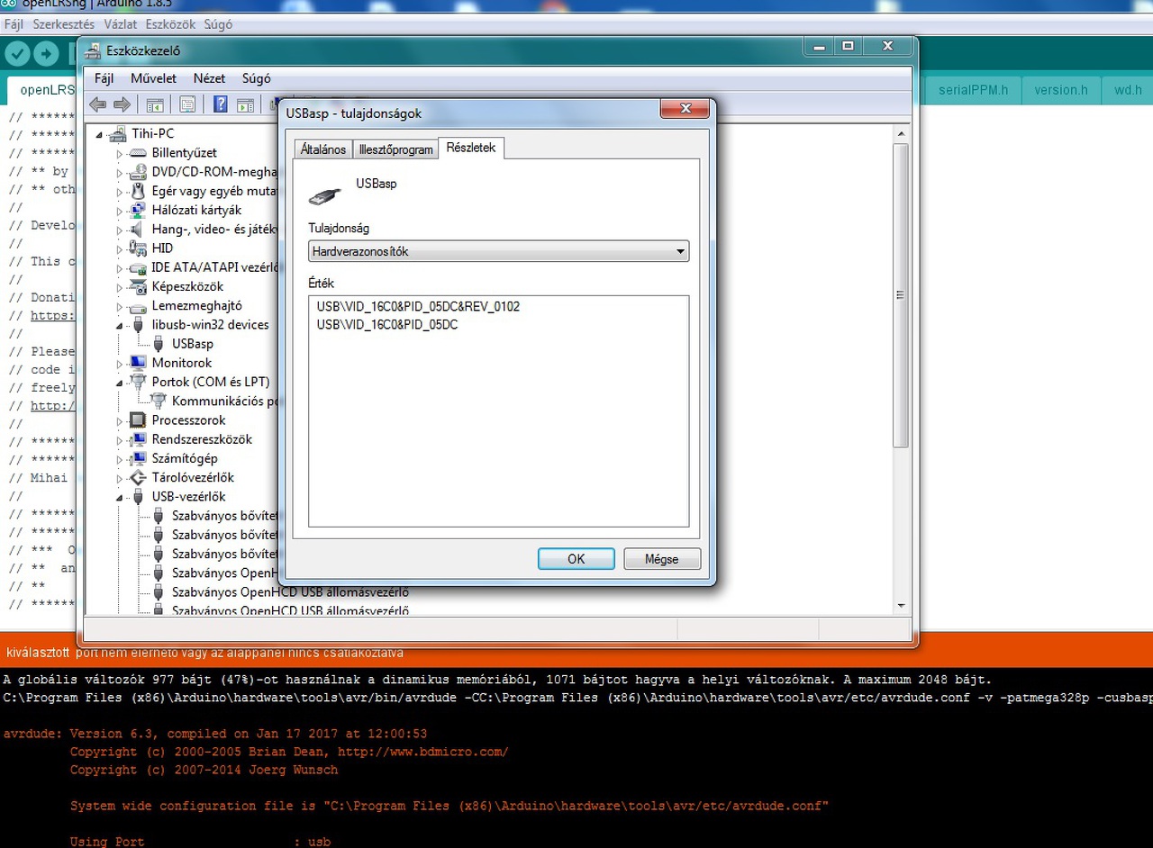This screenshot has width=1153, height=848.
Task: Select the Hálózati kártyák network icon
Action: pyautogui.click(x=137, y=210)
